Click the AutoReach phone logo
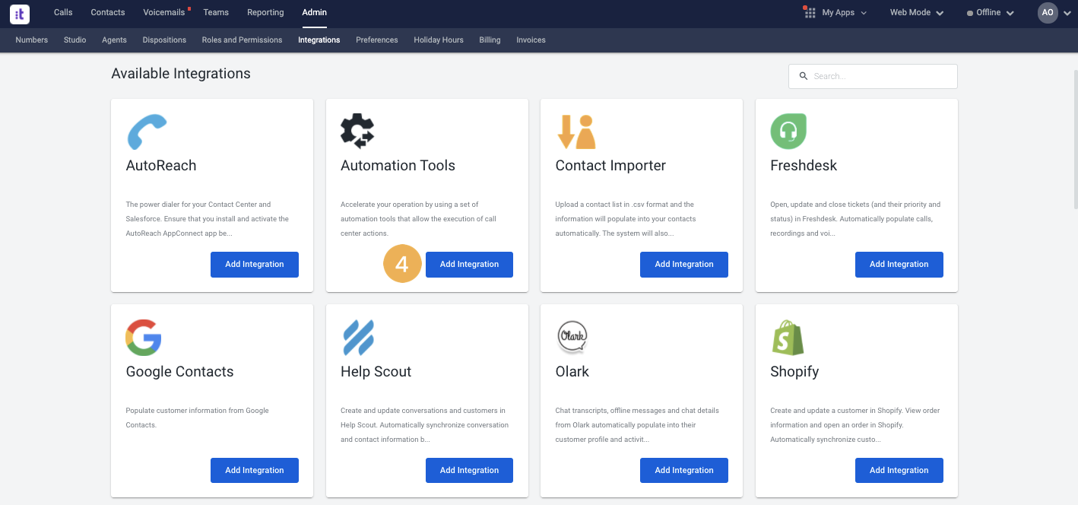This screenshot has height=505, width=1078. click(x=147, y=132)
